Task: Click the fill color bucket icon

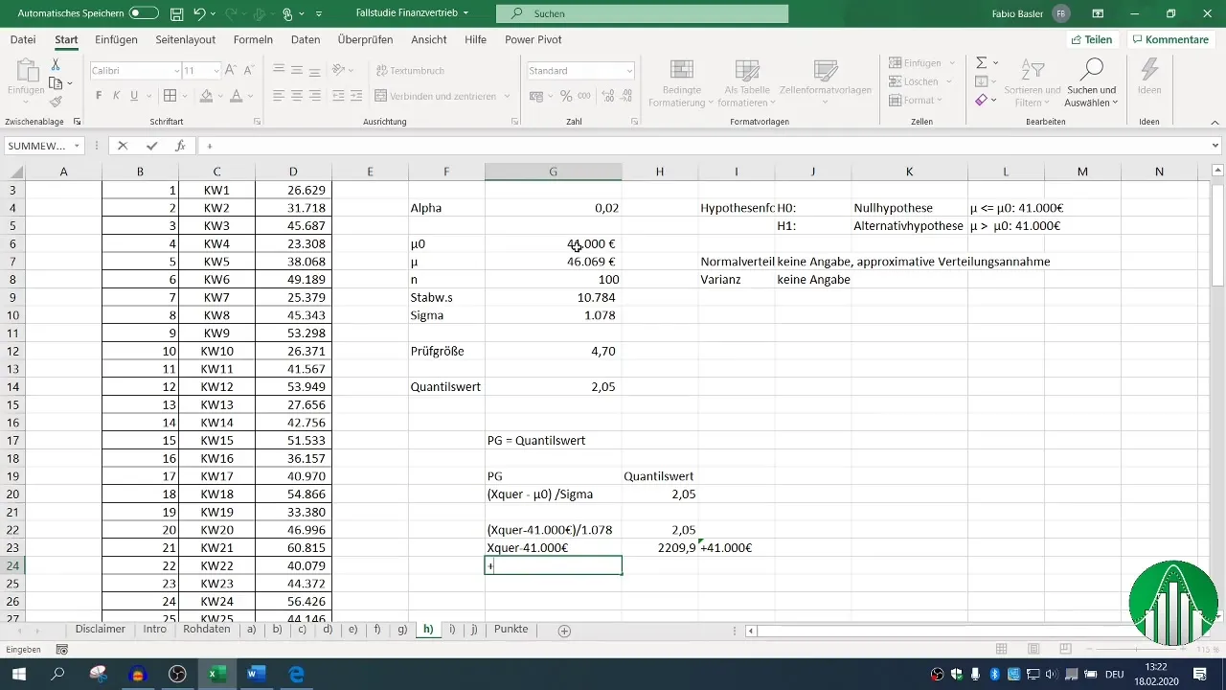Action: pyautogui.click(x=205, y=96)
